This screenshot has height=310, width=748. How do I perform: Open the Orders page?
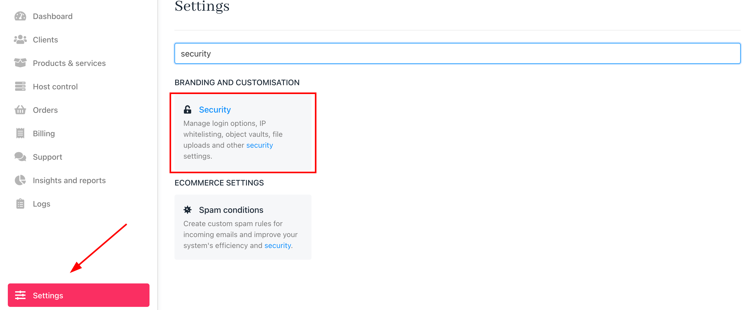pyautogui.click(x=45, y=110)
